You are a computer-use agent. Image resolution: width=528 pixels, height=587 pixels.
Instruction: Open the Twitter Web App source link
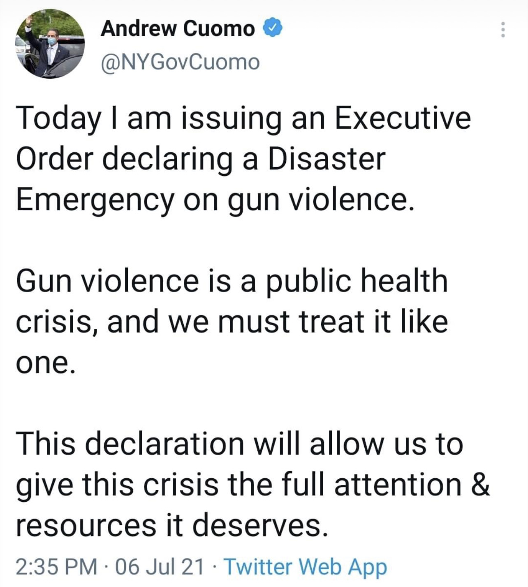[305, 567]
